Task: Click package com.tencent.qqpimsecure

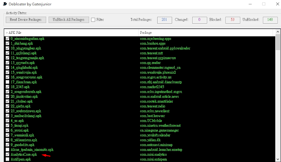Action: [x=158, y=58]
